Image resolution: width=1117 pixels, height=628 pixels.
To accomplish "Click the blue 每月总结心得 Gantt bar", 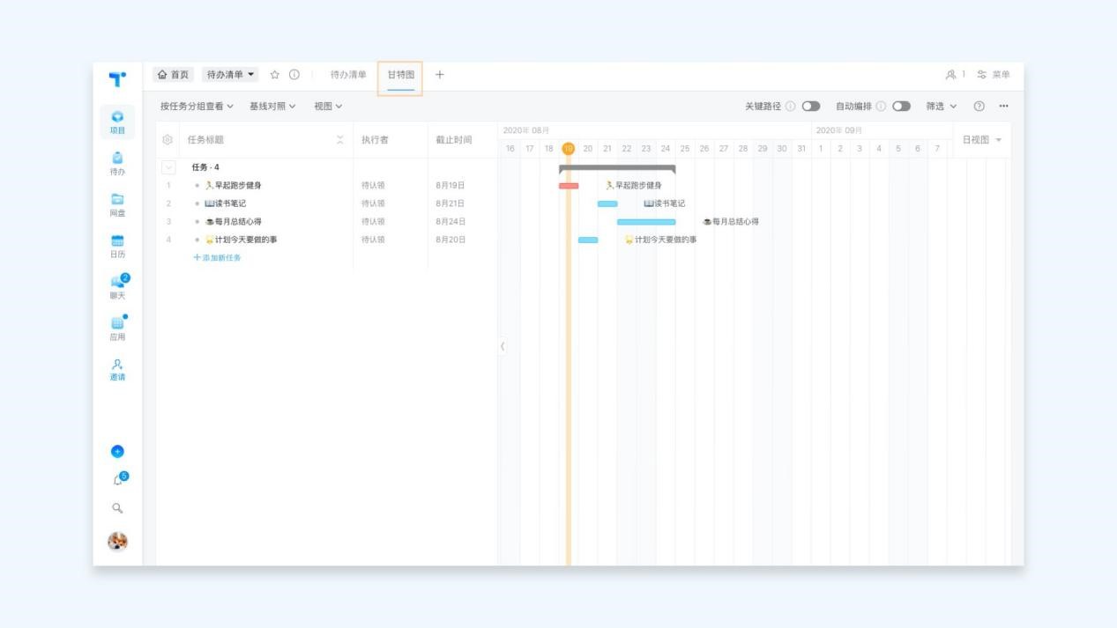I will click(646, 222).
